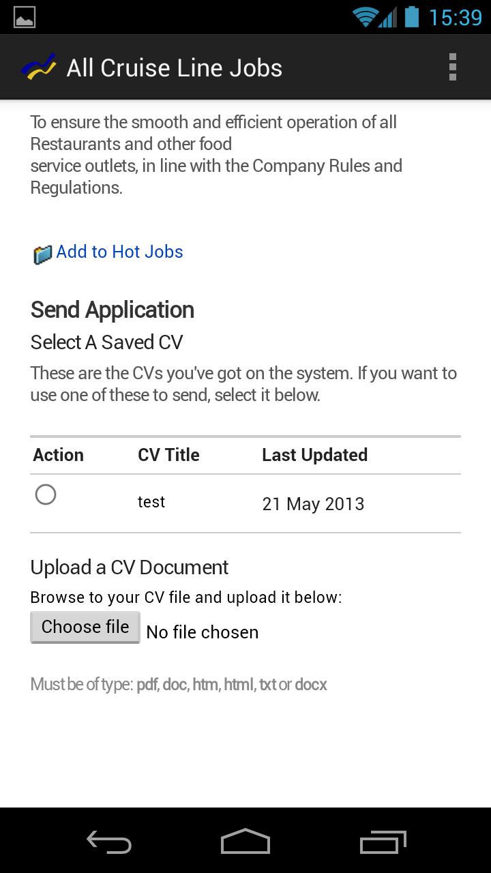491x873 pixels.
Task: Tap the Android home navigation button
Action: pos(245,842)
